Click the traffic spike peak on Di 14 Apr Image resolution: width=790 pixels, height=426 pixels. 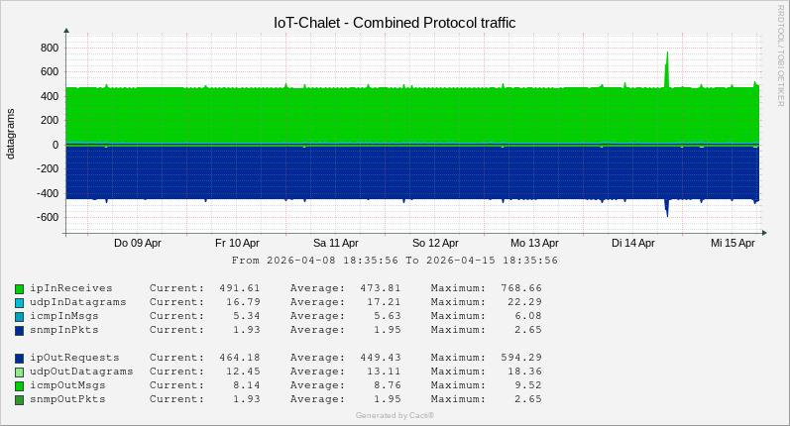coord(667,53)
